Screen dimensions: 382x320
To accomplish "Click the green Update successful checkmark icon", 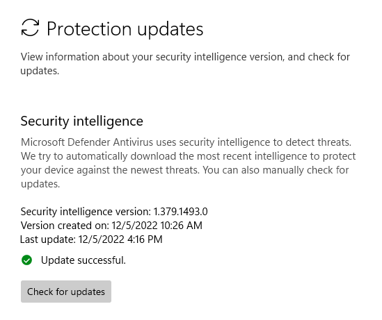I will pyautogui.click(x=26, y=260).
